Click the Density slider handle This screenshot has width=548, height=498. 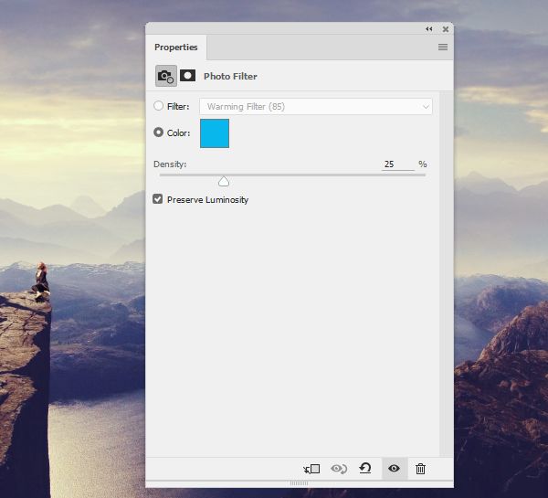pos(224,182)
